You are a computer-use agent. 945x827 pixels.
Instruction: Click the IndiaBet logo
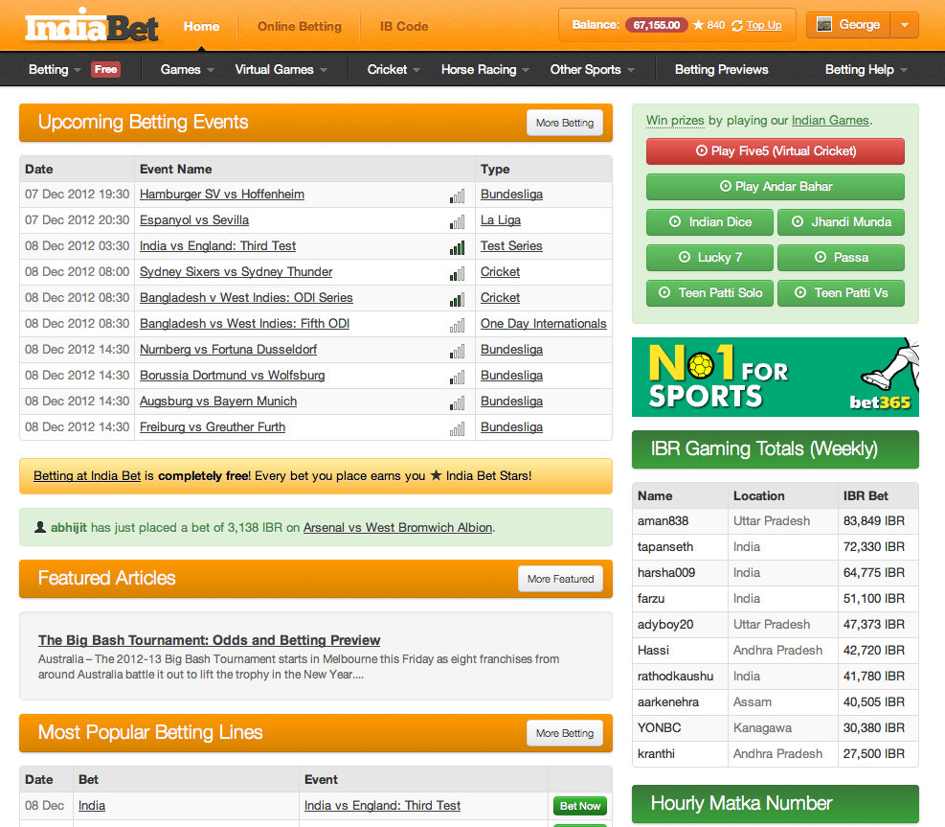pyautogui.click(x=92, y=27)
